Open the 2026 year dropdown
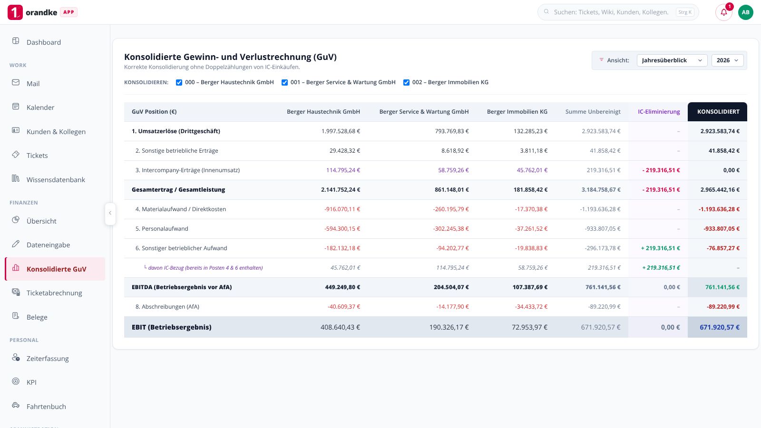The height and width of the screenshot is (428, 761). (728, 60)
